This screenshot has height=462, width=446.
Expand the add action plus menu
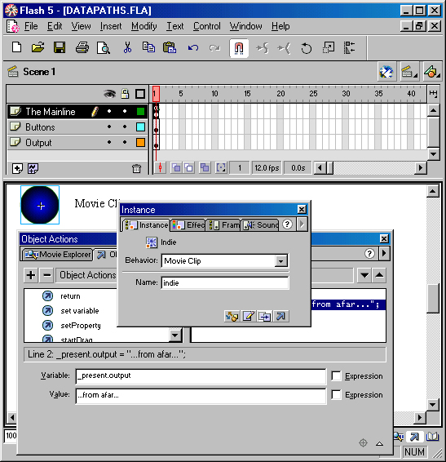(31, 275)
